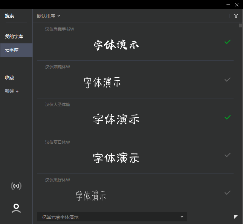Screen dimensions: 243x224
Task: Toggle checkmark for 汉仪喵魂体W font
Action: coord(228,80)
